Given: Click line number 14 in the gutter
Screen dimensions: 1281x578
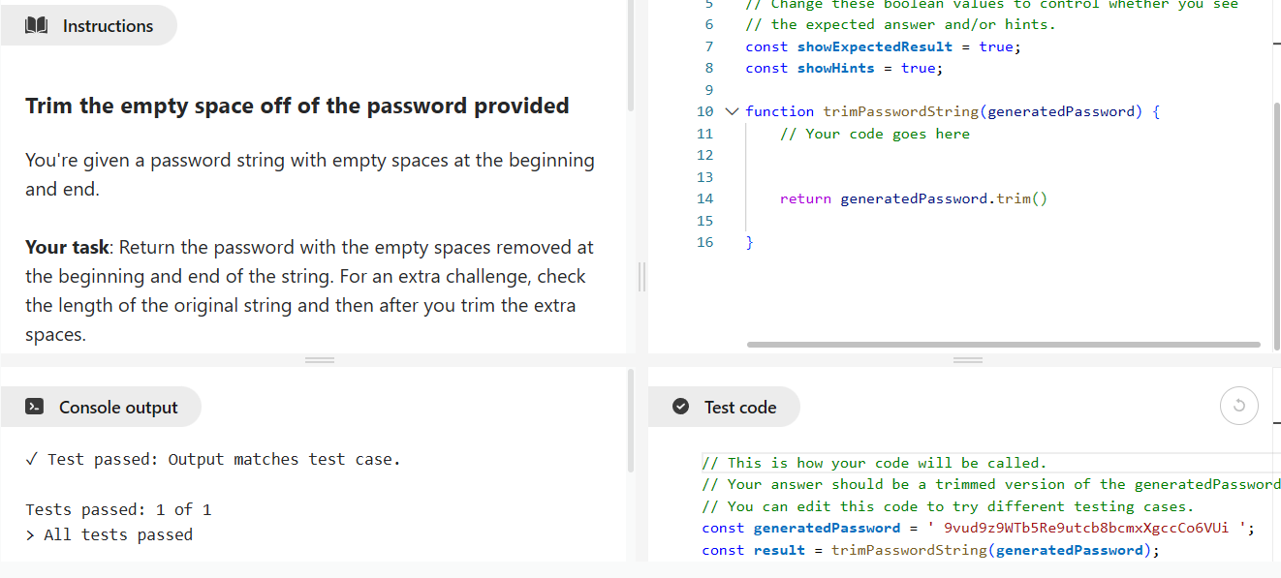Looking at the screenshot, I should tap(704, 198).
